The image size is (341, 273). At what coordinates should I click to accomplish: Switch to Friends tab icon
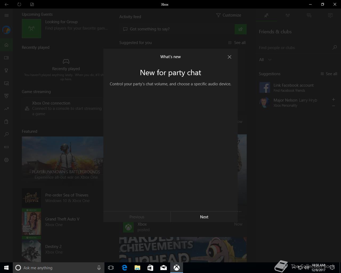coord(266,15)
